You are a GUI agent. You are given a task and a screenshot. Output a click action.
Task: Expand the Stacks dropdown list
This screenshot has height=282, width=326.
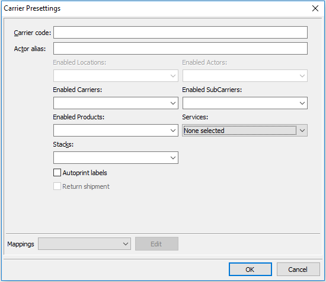pyautogui.click(x=116, y=157)
